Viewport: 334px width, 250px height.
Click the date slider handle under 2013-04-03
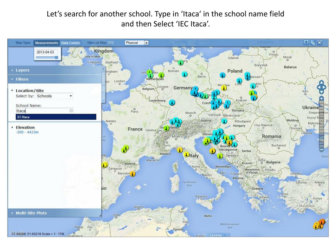[x=56, y=57]
